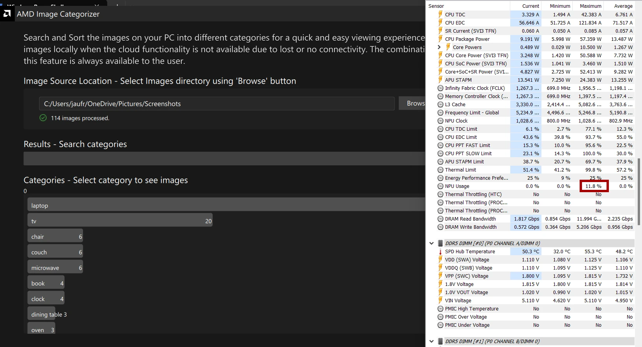Click the APU STAPM Limit row label

coord(464,162)
